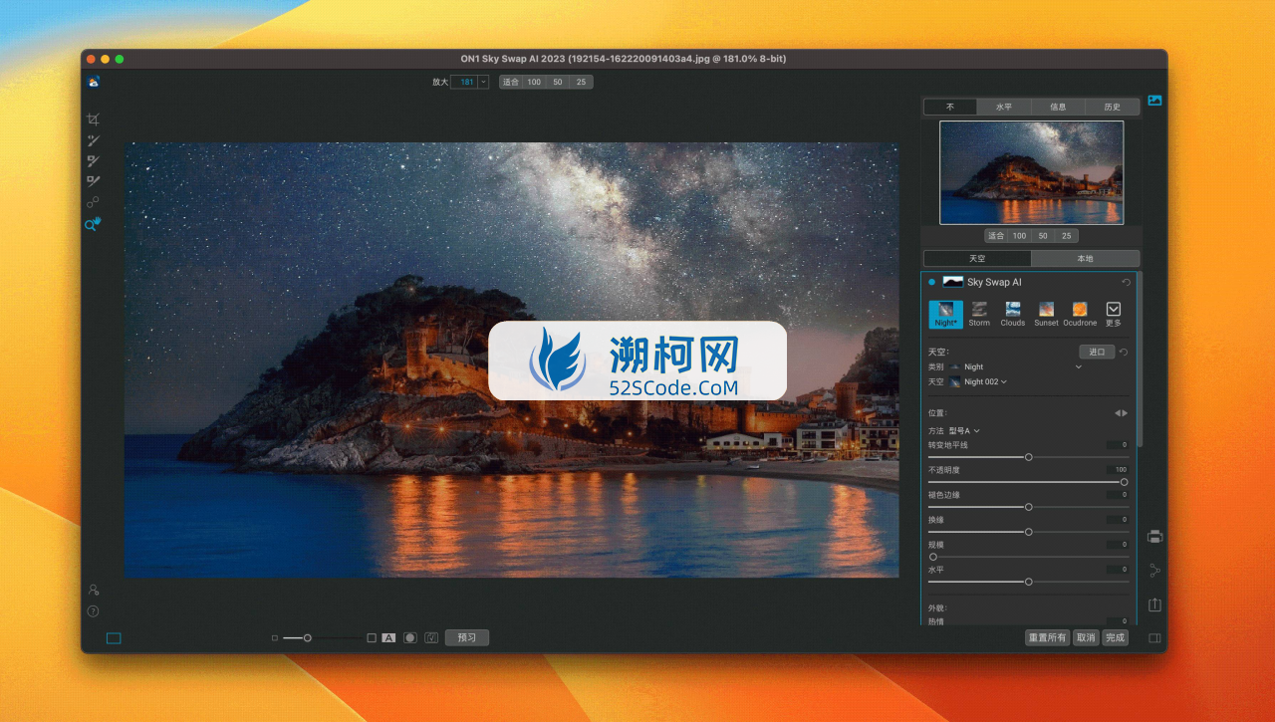Screen dimensions: 1275x722
Task: Click the Export icon on right edge
Action: tap(1154, 604)
